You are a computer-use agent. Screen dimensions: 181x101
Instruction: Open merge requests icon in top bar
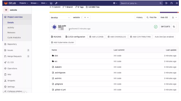point(172,3)
